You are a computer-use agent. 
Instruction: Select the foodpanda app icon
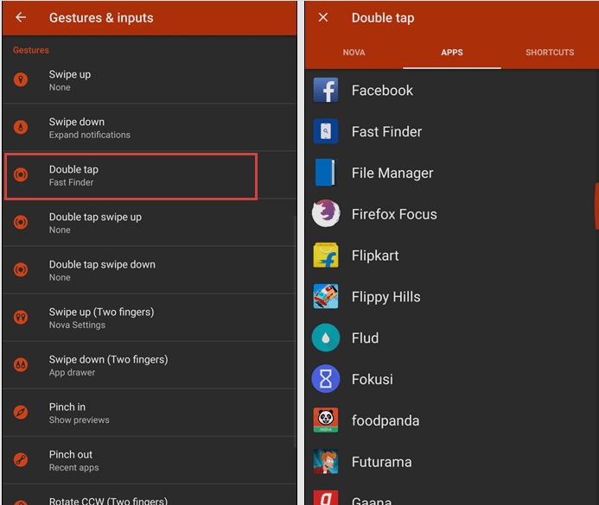click(326, 420)
